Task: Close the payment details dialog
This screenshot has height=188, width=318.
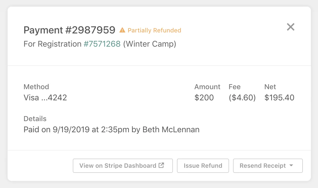Action: [290, 27]
